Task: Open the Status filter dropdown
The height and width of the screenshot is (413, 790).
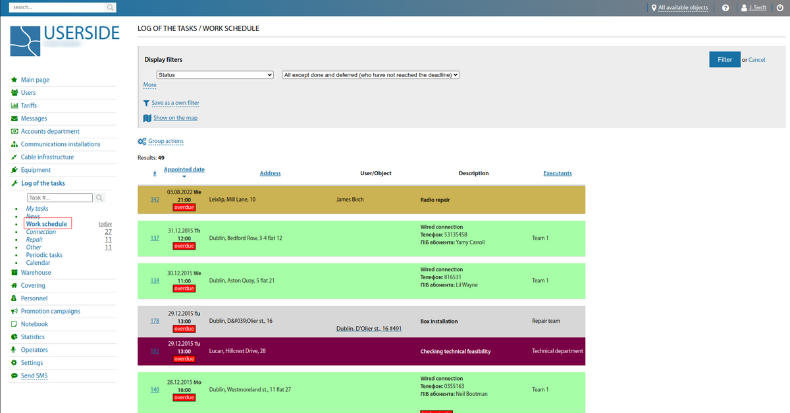Action: coord(215,74)
